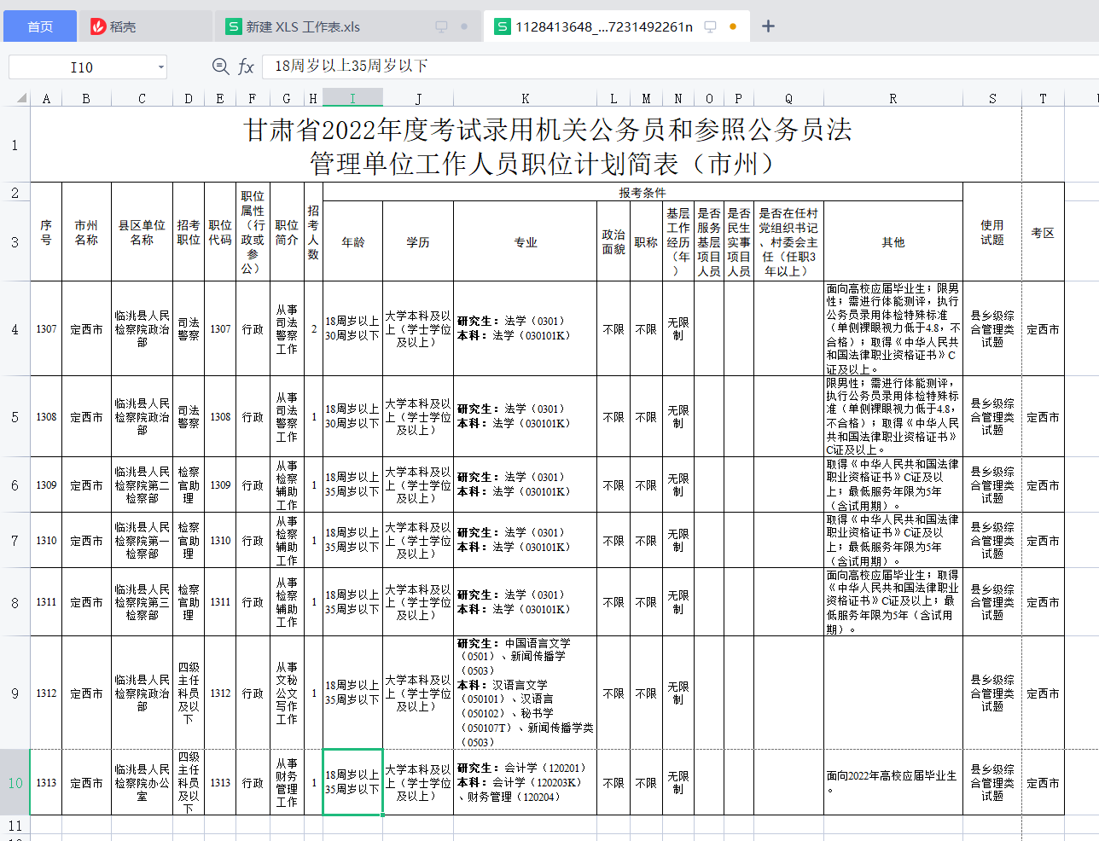Click cell 临洮县人民检察院办公室
Image resolution: width=1099 pixels, height=841 pixels.
tap(142, 782)
